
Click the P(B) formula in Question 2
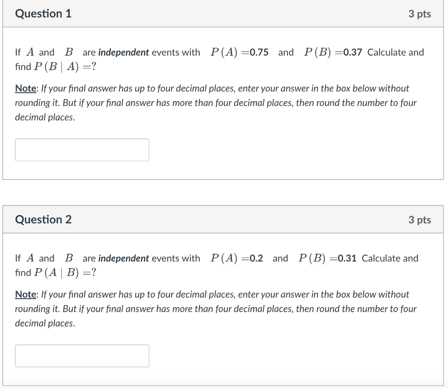(311, 258)
